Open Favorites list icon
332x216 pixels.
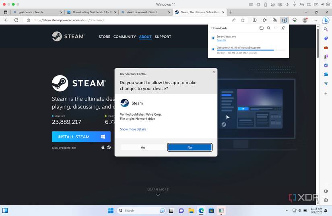point(265,20)
